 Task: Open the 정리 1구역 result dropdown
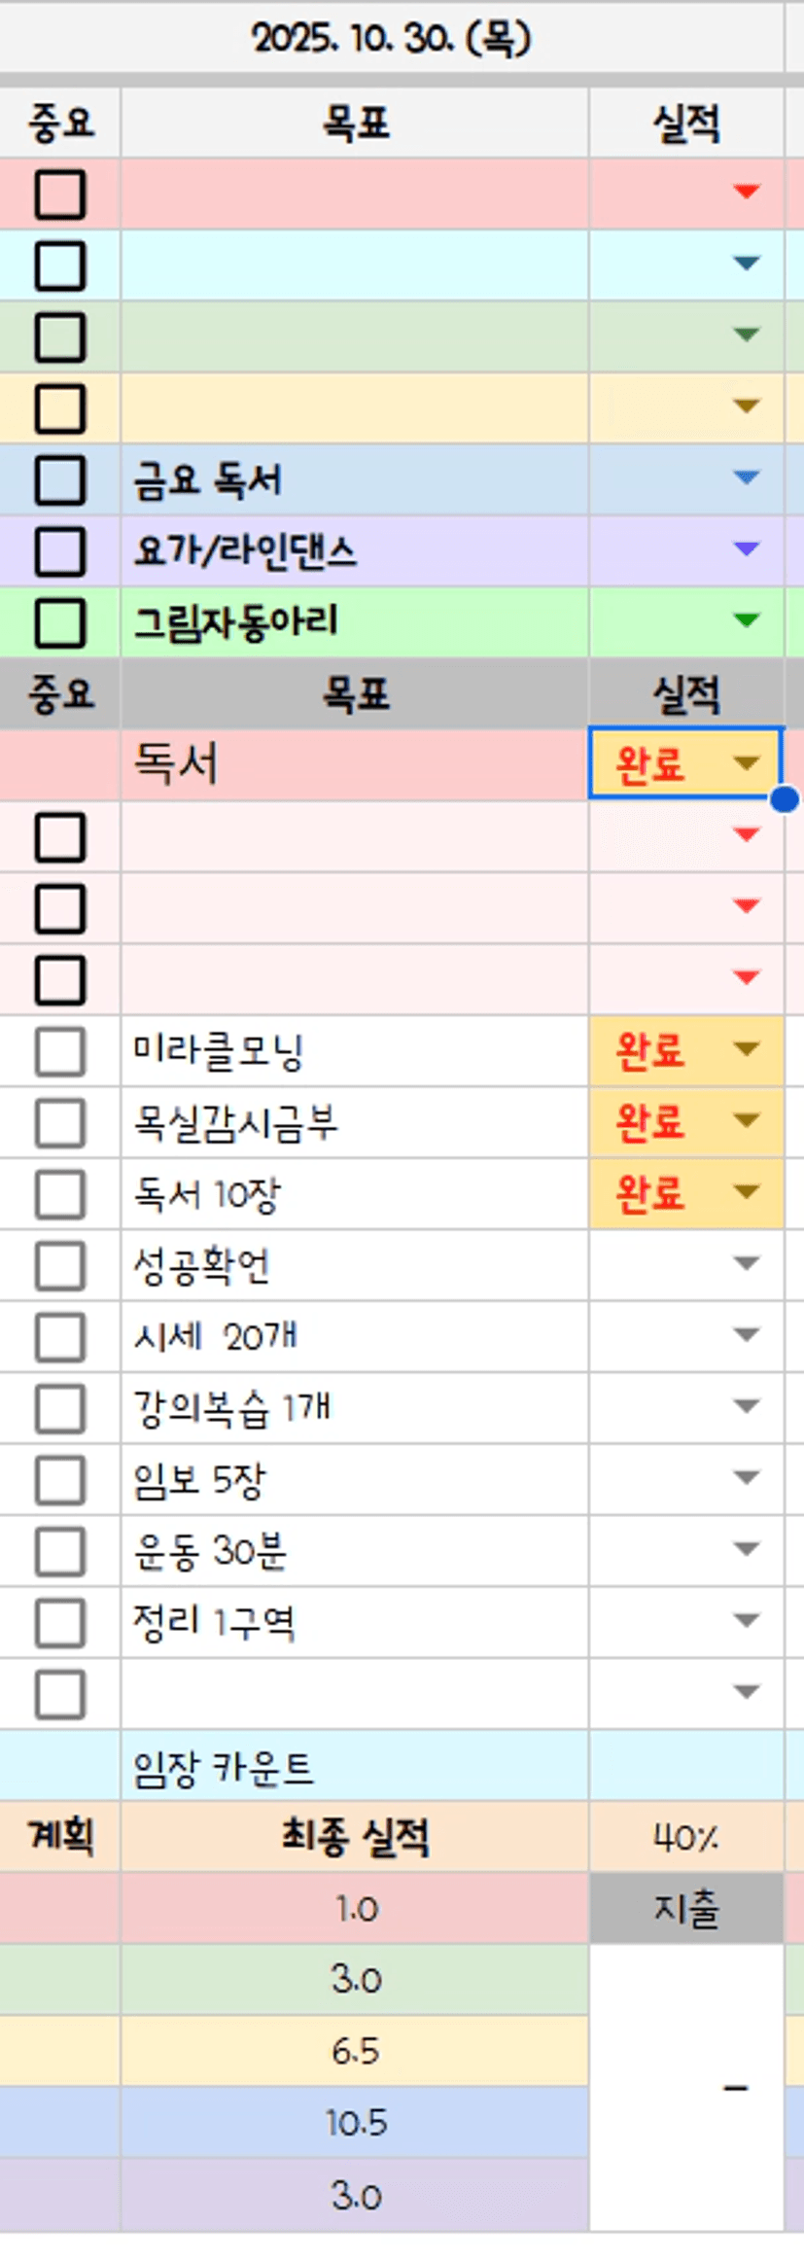747,1620
